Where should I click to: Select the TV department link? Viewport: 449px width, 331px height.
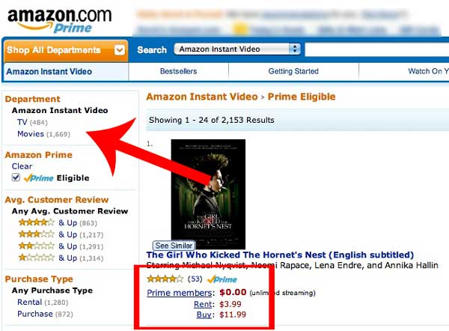coord(22,122)
